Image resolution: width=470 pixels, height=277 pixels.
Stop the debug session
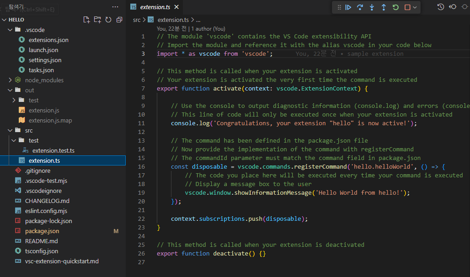[407, 7]
